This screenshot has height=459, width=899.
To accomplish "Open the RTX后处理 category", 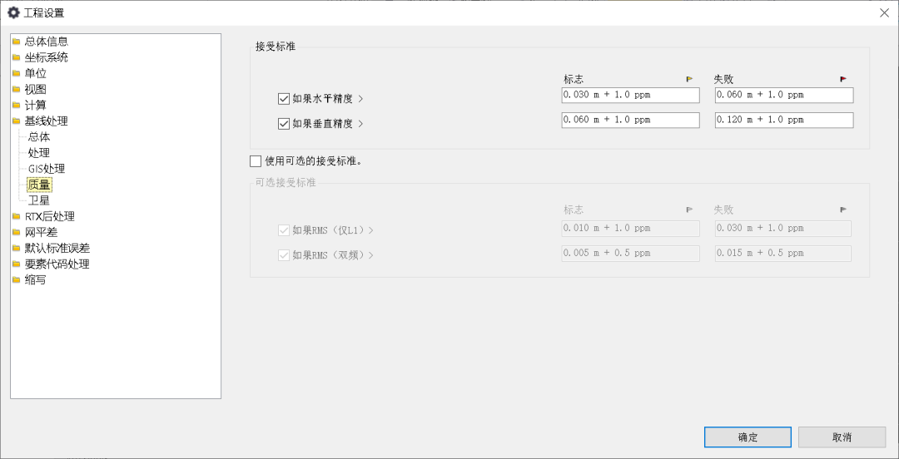I will pos(50,216).
